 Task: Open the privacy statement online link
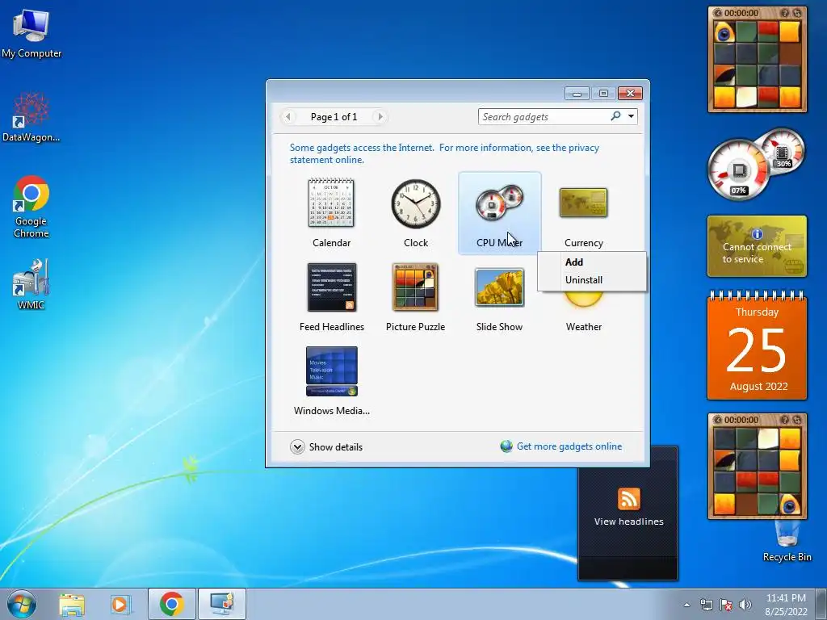pyautogui.click(x=444, y=153)
